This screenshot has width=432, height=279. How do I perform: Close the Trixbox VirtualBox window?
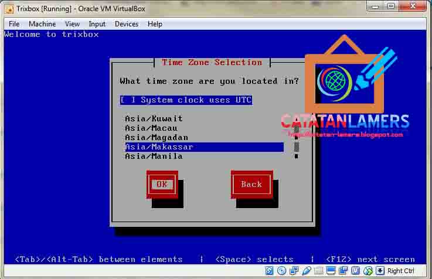coord(413,6)
